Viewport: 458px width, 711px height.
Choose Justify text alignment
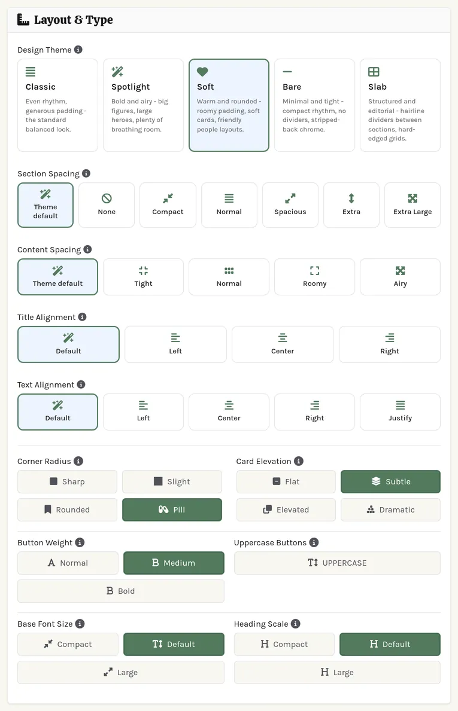click(400, 412)
